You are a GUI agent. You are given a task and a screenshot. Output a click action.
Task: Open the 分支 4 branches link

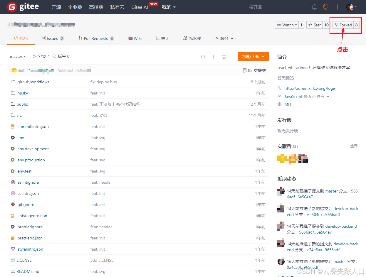[x=41, y=56]
